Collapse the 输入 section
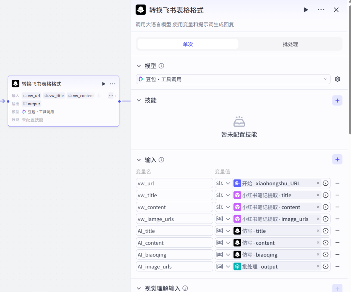Screen dimensions: 351x292 point(139,160)
